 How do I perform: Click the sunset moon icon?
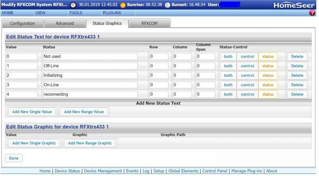167,5
